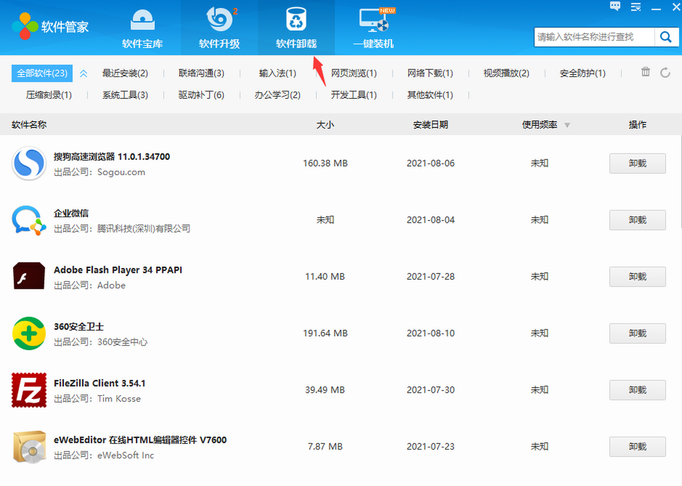
Task: Switch to the 软件卸载 tab
Action: pyautogui.click(x=296, y=27)
